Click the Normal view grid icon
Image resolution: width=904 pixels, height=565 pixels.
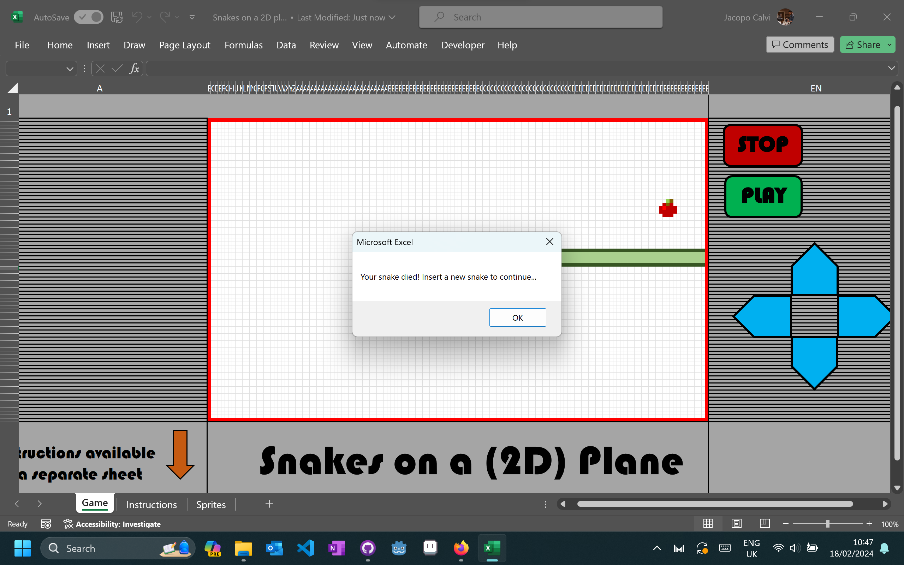[x=708, y=524]
